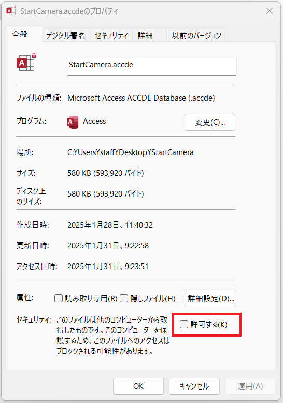The width and height of the screenshot is (283, 403).
Task: Open 詳細設定(D)... attributes button
Action: [211, 298]
